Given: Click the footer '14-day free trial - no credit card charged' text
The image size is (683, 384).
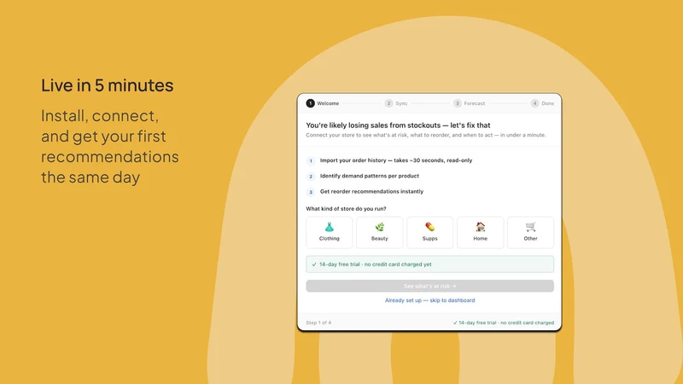Looking at the screenshot, I should pyautogui.click(x=503, y=323).
